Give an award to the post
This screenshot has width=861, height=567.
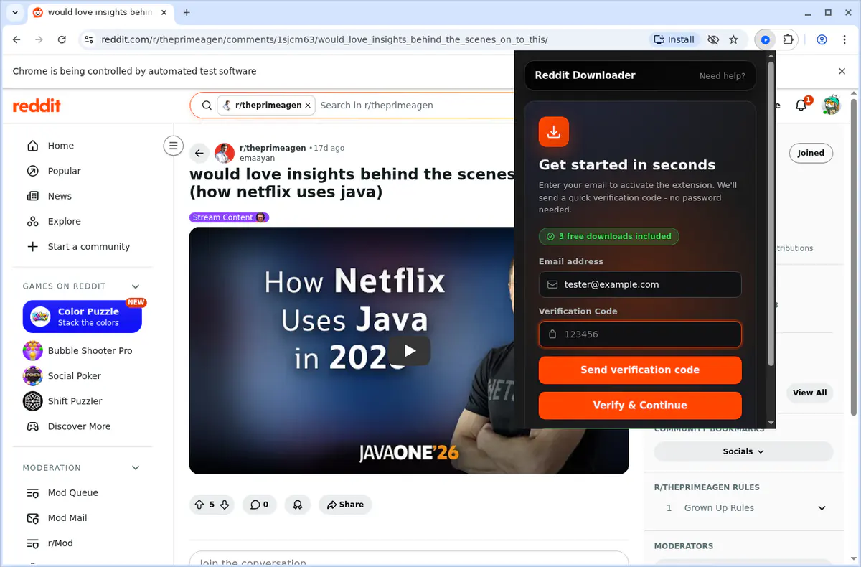[297, 505]
